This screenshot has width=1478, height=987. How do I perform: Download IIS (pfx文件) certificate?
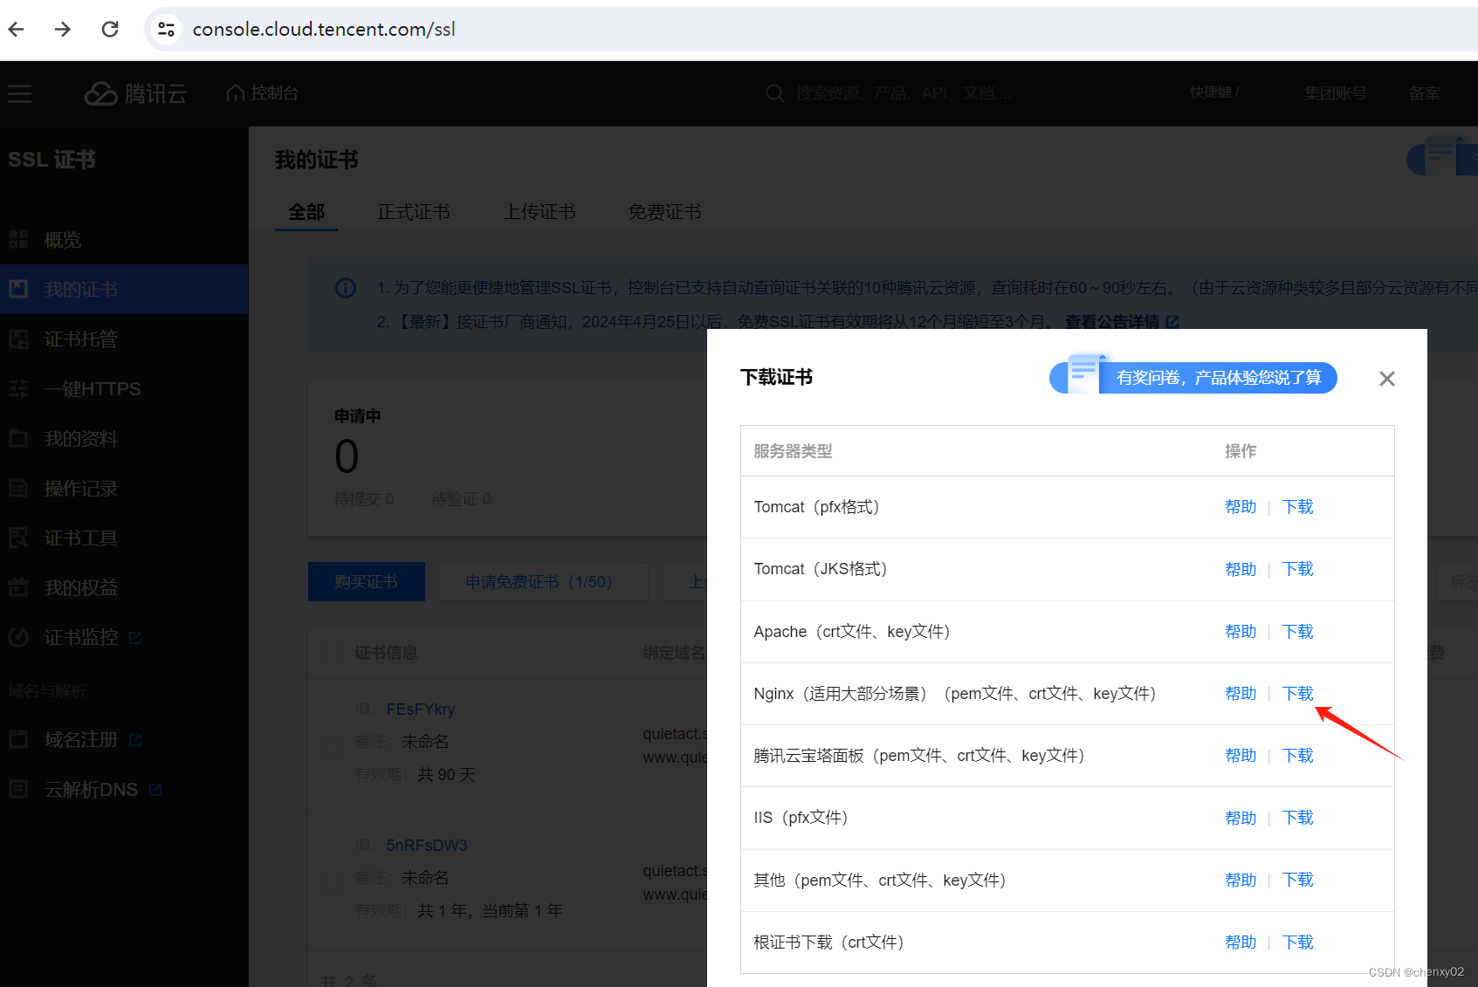coord(1298,818)
